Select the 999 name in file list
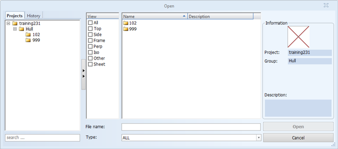 (133, 29)
